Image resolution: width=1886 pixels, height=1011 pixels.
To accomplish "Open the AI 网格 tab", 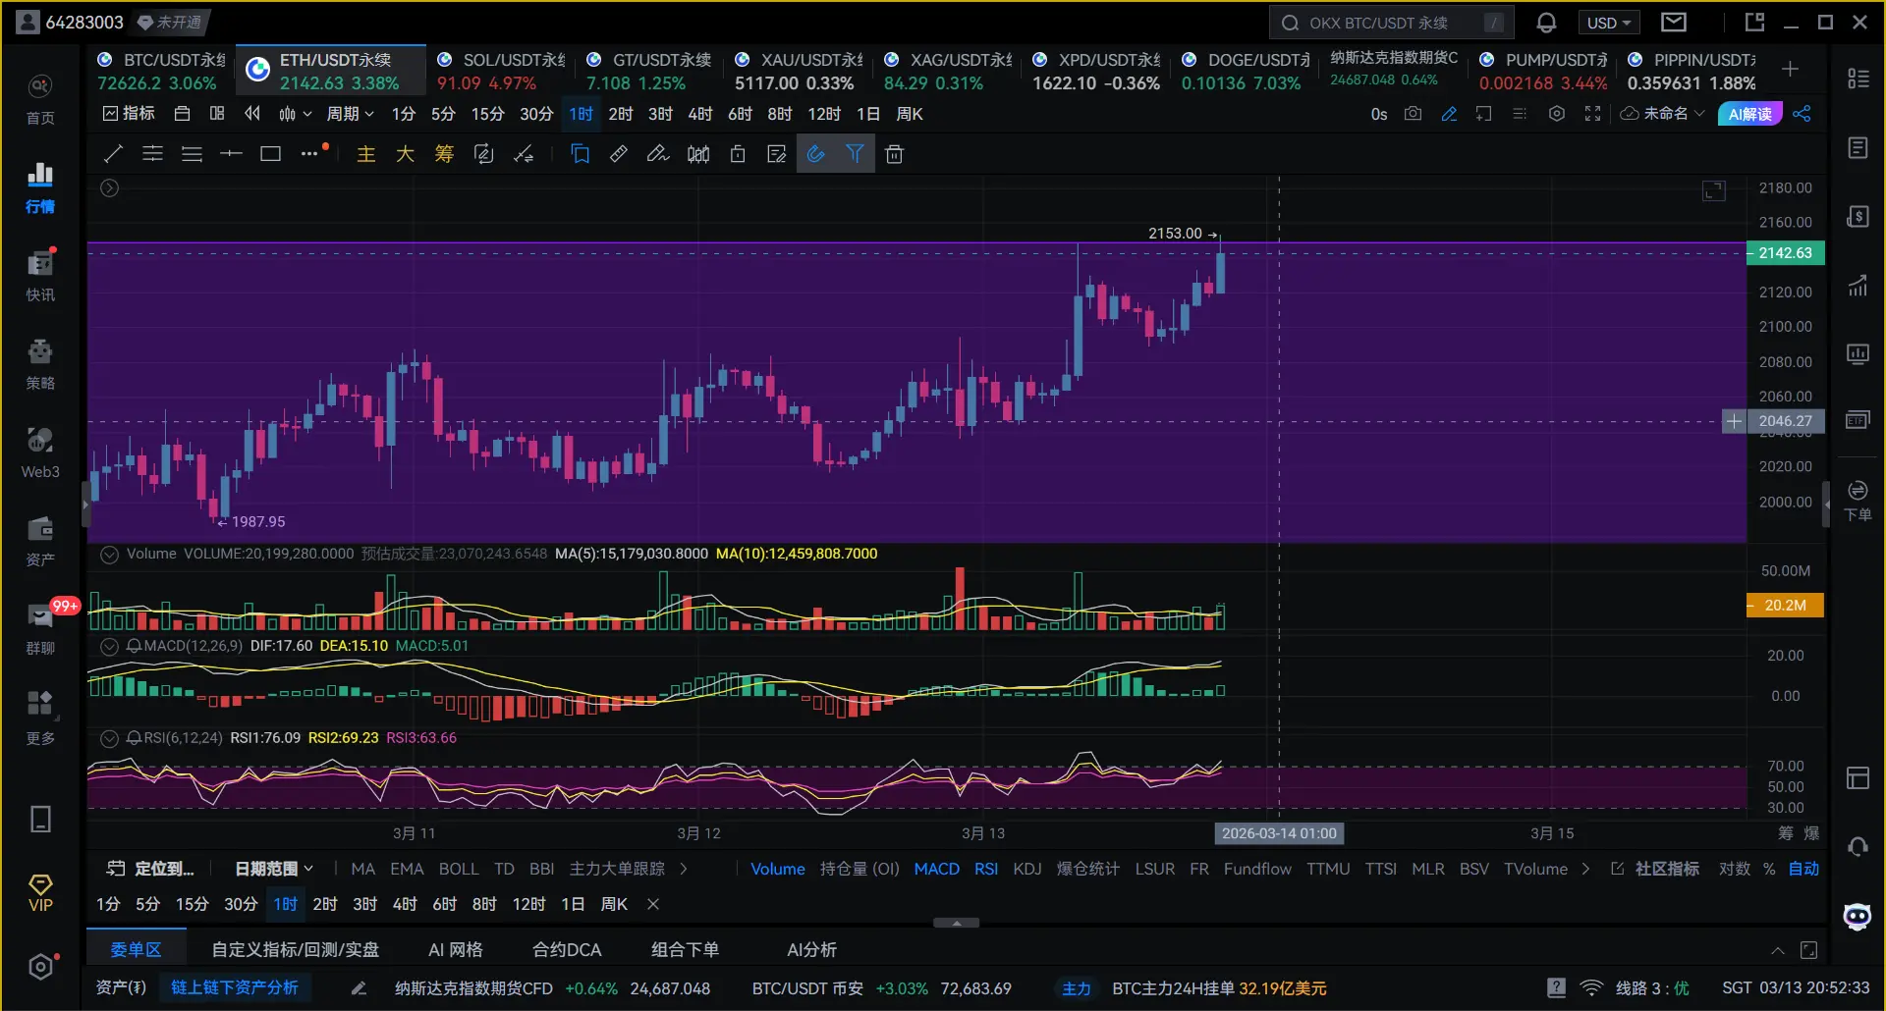I will click(456, 950).
